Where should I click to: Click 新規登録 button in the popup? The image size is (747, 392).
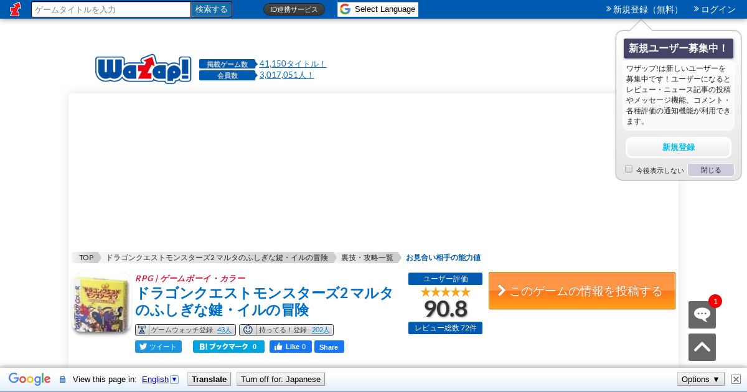point(679,147)
